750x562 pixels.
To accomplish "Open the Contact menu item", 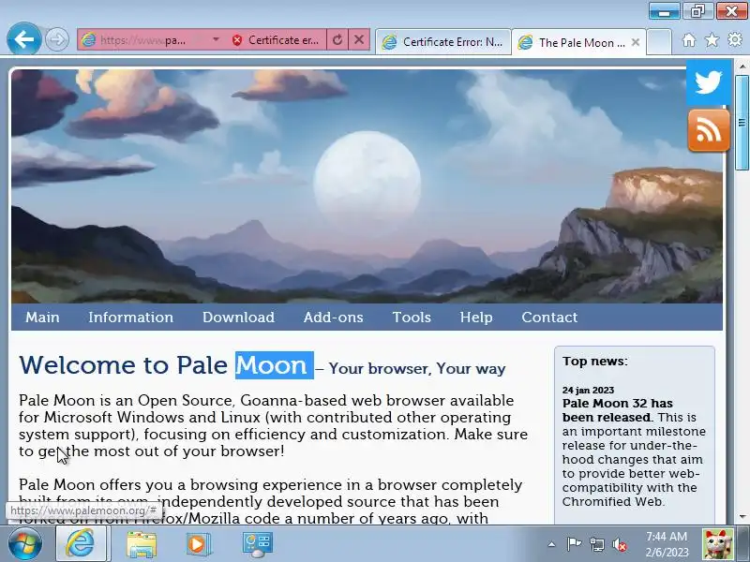I will [549, 318].
